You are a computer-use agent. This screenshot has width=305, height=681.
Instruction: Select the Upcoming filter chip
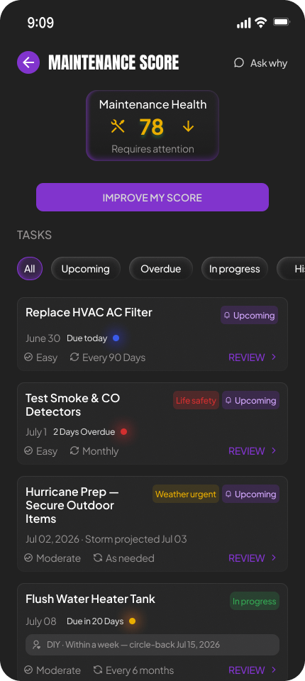(86, 269)
